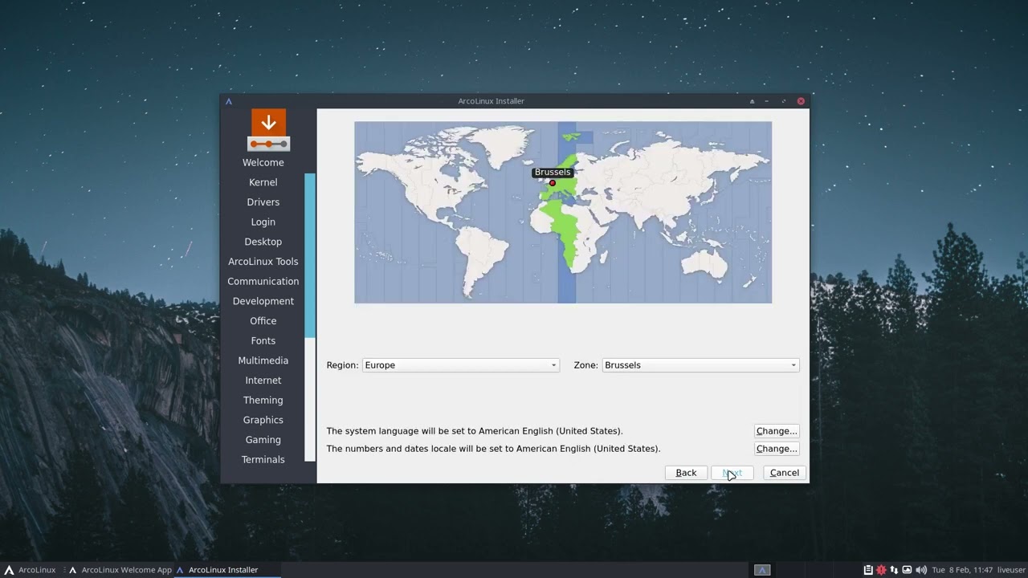The width and height of the screenshot is (1028, 578).
Task: Go Back to the previous installer step
Action: [686, 473]
